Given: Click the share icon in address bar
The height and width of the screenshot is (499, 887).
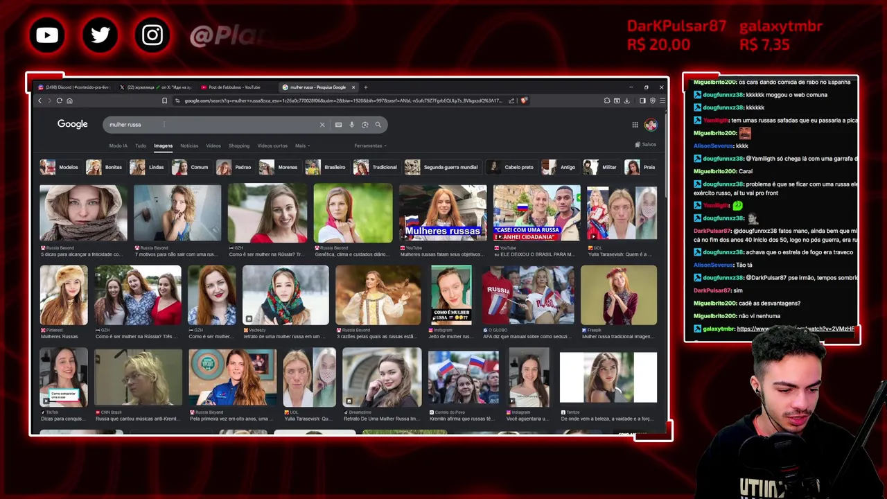Looking at the screenshot, I should (511, 100).
